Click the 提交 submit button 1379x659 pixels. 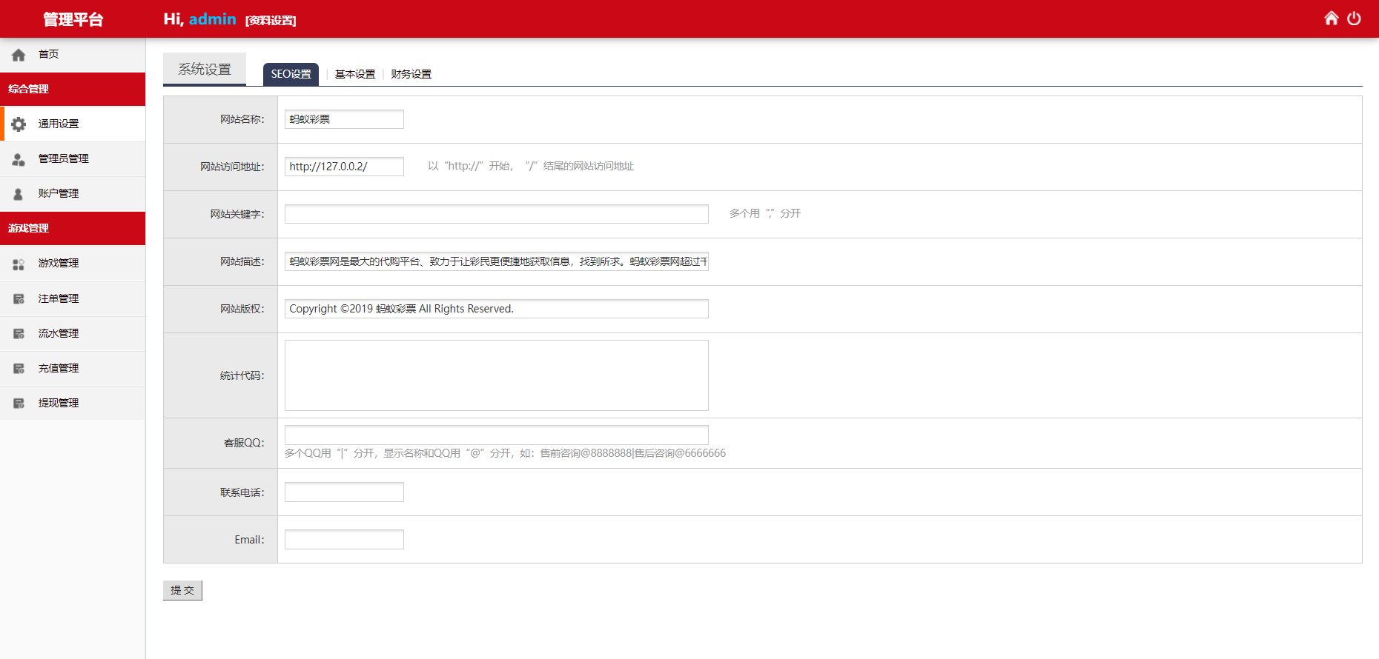click(x=182, y=590)
